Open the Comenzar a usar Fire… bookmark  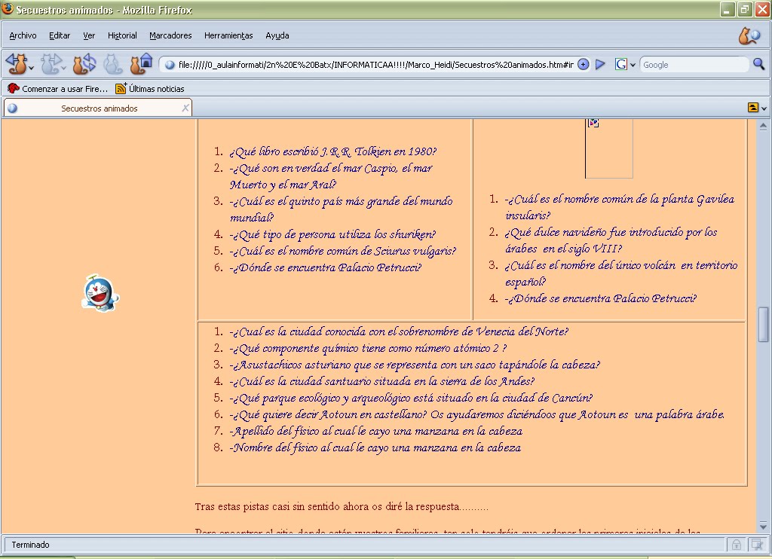click(x=57, y=89)
